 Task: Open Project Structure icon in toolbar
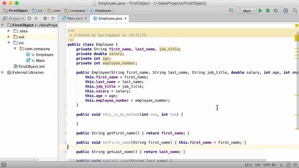285,11
